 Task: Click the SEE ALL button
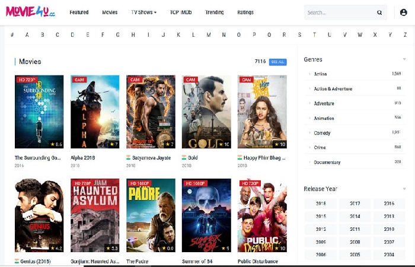277,62
